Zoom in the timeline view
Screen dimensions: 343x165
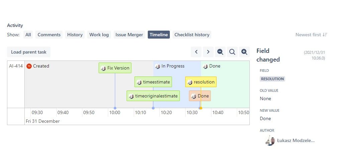click(x=244, y=52)
